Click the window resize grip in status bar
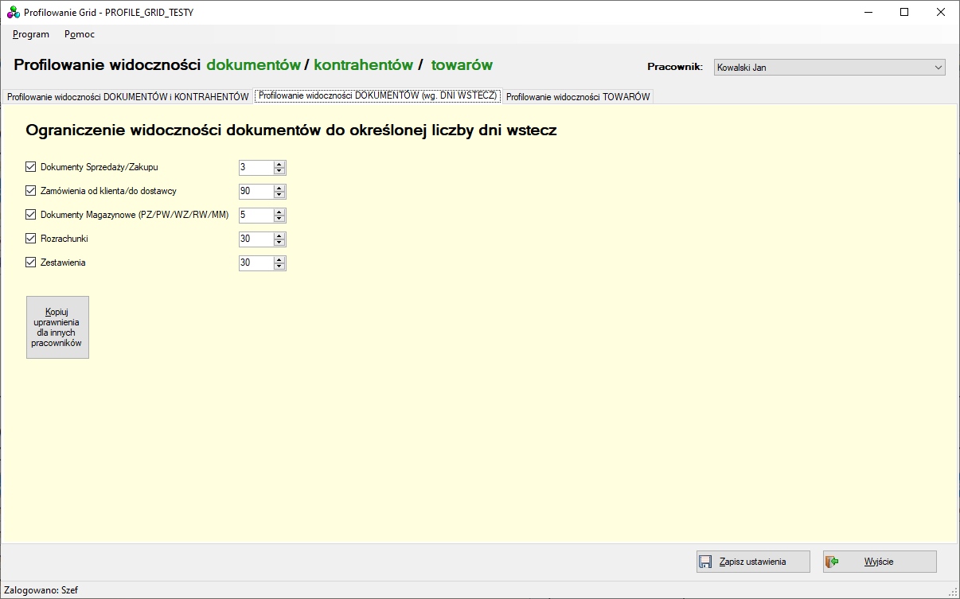960x599 pixels. pos(952,591)
